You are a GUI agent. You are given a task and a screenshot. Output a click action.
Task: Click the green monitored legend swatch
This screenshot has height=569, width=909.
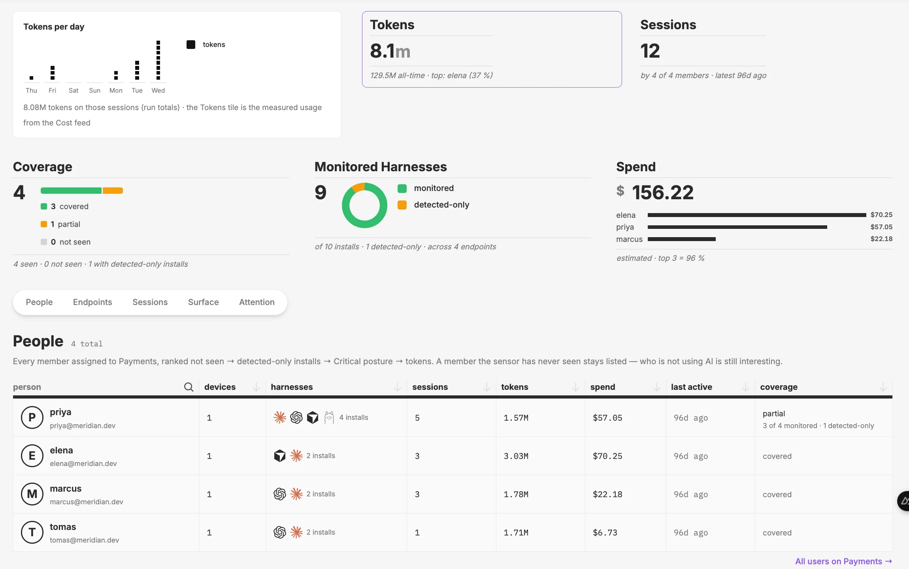click(x=402, y=189)
